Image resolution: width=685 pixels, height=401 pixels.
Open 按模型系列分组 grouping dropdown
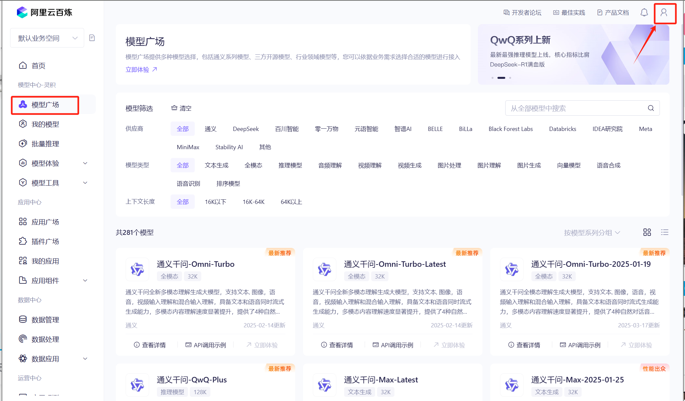tap(592, 233)
